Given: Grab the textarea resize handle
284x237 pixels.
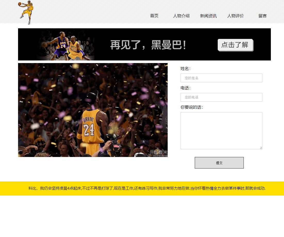Looking at the screenshot, I should coord(261,148).
